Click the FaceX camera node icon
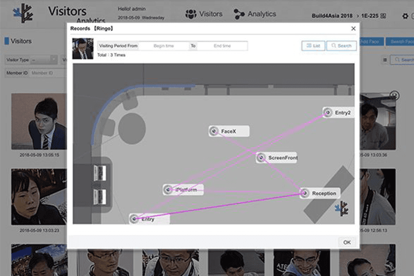Screen dimensions: 414x276 213,131
